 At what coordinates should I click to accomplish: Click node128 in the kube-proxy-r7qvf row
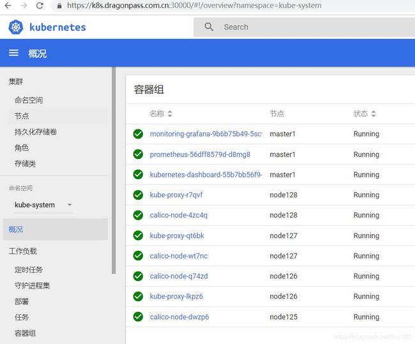pos(283,195)
